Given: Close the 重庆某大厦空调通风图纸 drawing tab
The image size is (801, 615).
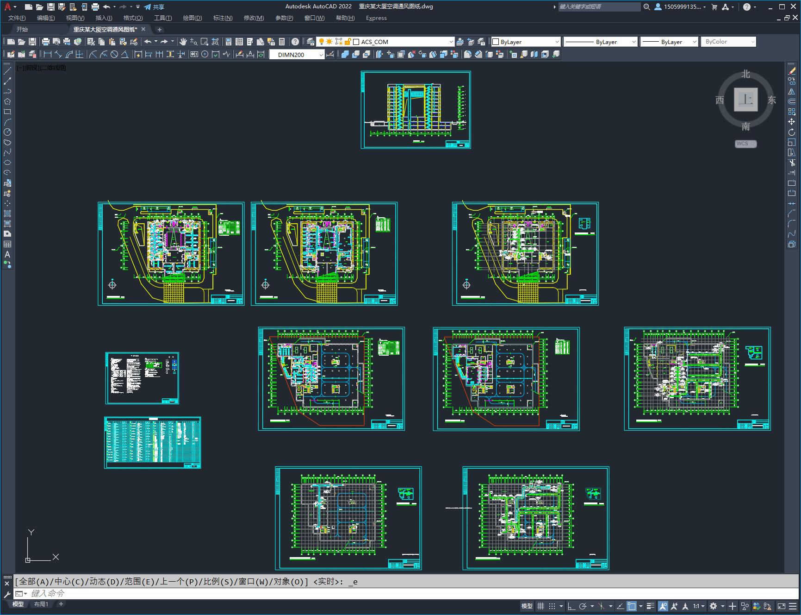Looking at the screenshot, I should (143, 29).
